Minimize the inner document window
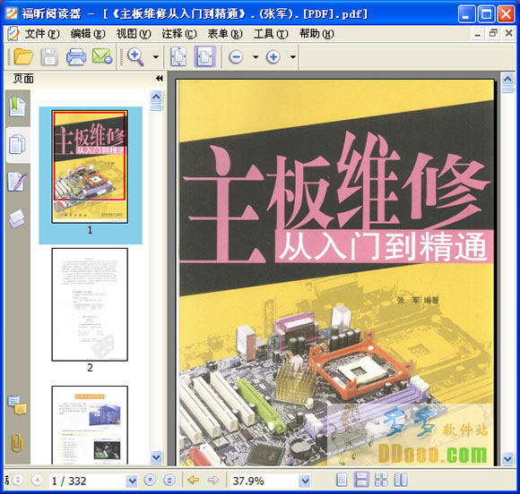This screenshot has width=520, height=494. tap(478, 34)
